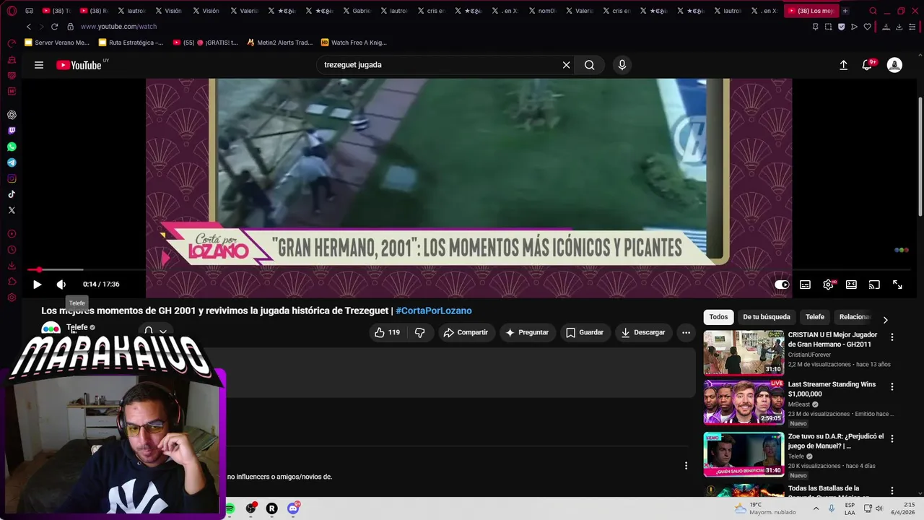Open ChatGPT in Opera sidebar

12,115
